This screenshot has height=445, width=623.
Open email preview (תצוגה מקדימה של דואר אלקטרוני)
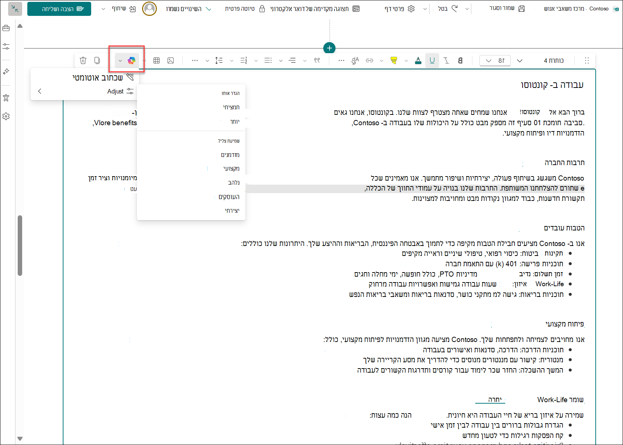click(315, 9)
